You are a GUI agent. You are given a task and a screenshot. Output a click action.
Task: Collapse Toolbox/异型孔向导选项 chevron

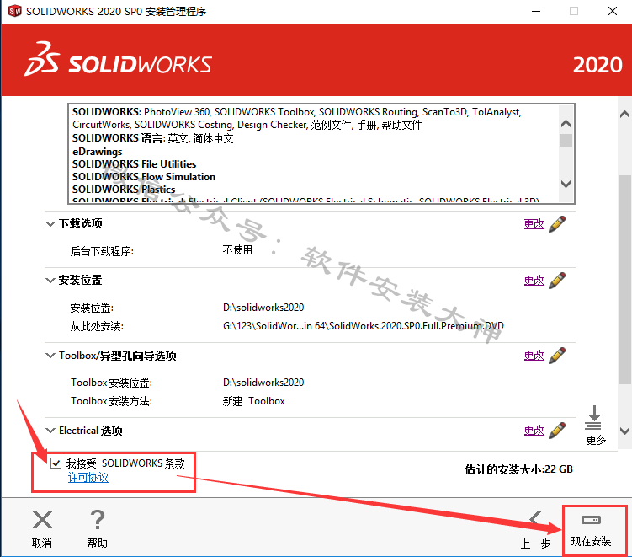[x=50, y=356]
